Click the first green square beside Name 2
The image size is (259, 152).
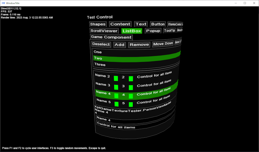116,78
